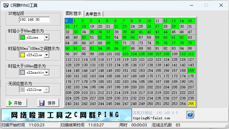
Task: Click gray host cell 240
Action: [69, 104]
